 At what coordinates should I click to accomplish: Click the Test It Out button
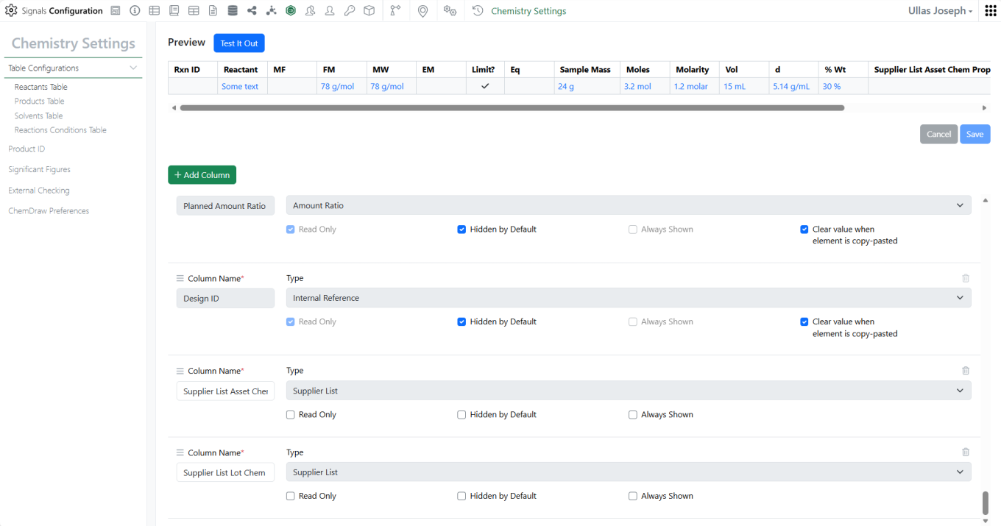(238, 43)
